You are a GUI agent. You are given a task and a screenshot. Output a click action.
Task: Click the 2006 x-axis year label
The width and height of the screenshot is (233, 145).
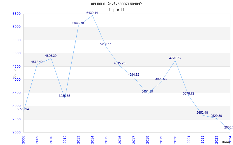(x=23, y=140)
